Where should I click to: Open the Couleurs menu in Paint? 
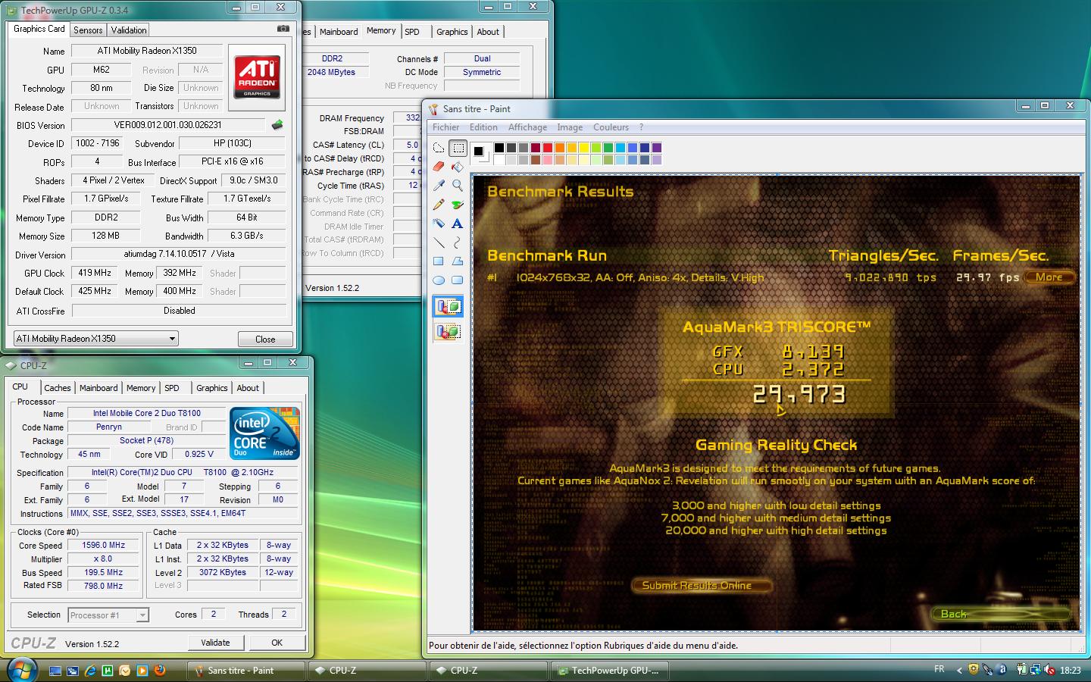(611, 127)
